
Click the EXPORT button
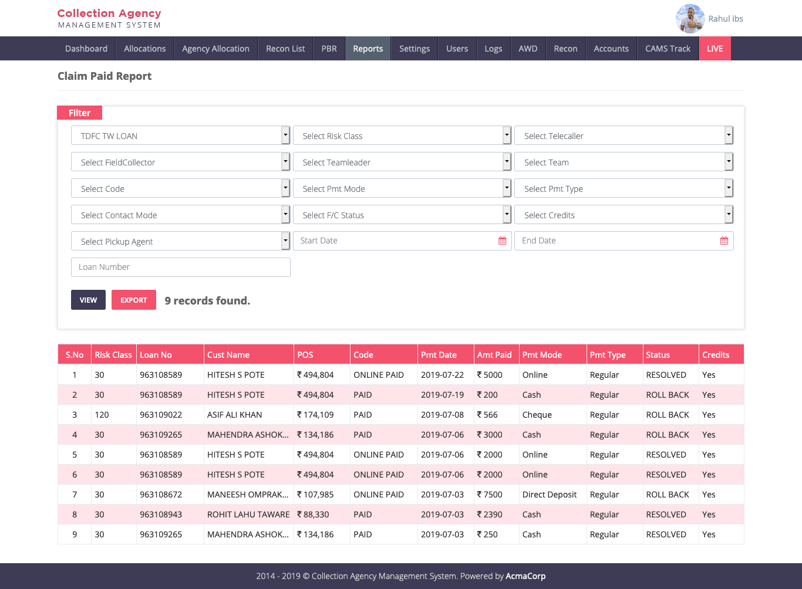(x=134, y=300)
